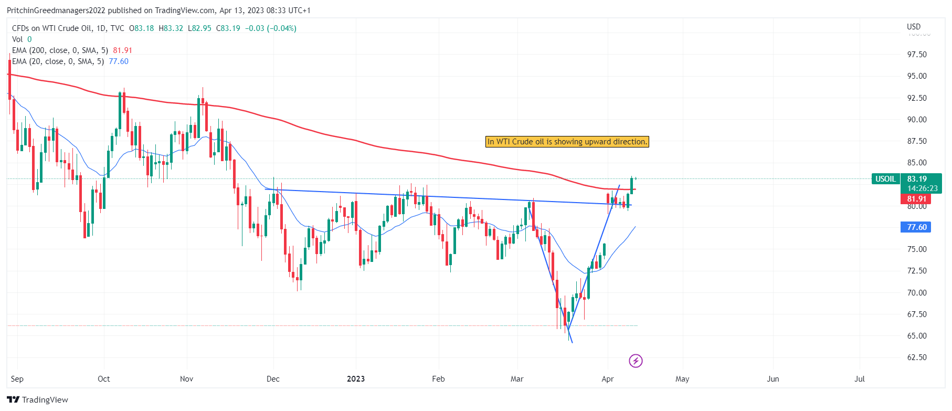Select the EMA 20 indicator legend

(70, 61)
